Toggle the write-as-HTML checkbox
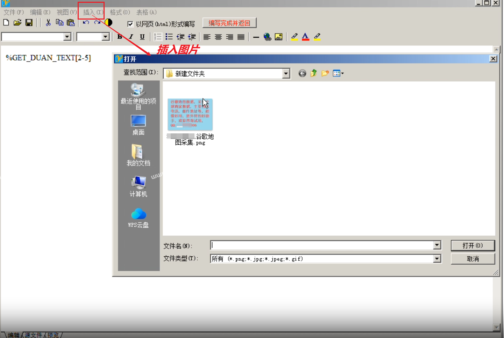This screenshot has width=504, height=338. (x=130, y=24)
